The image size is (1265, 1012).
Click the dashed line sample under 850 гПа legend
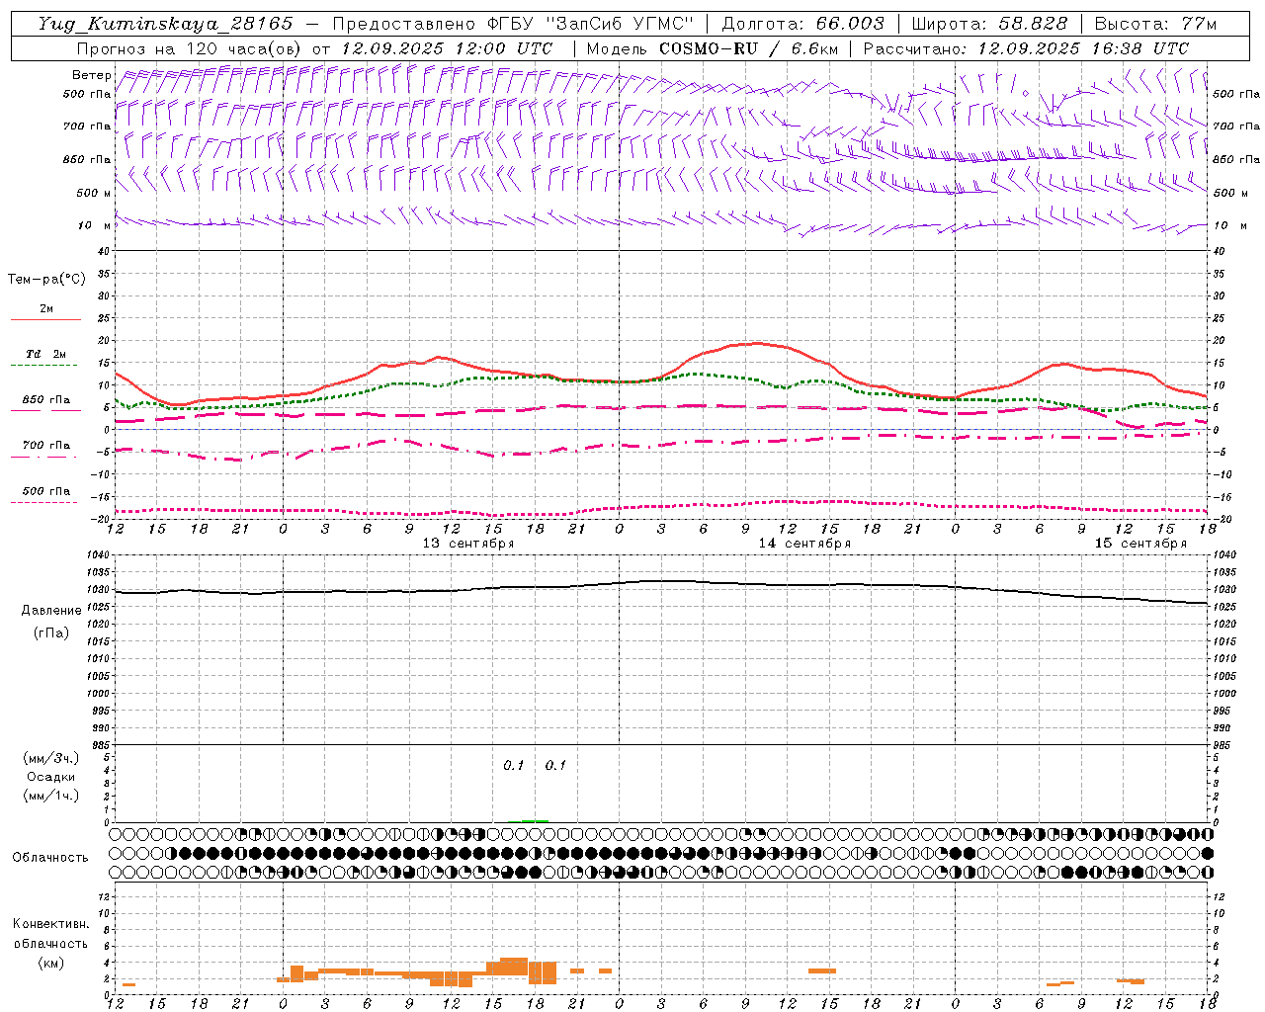point(43,411)
